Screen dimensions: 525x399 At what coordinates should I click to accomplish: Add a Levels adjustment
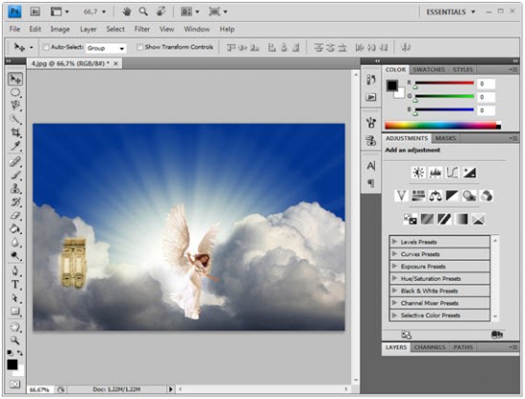coord(435,172)
